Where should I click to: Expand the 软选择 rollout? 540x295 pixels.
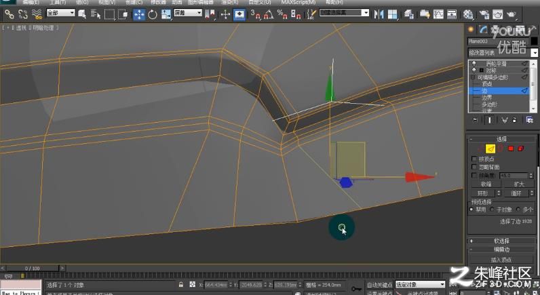pos(501,241)
